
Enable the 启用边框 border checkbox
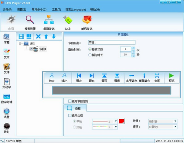pos(70,115)
